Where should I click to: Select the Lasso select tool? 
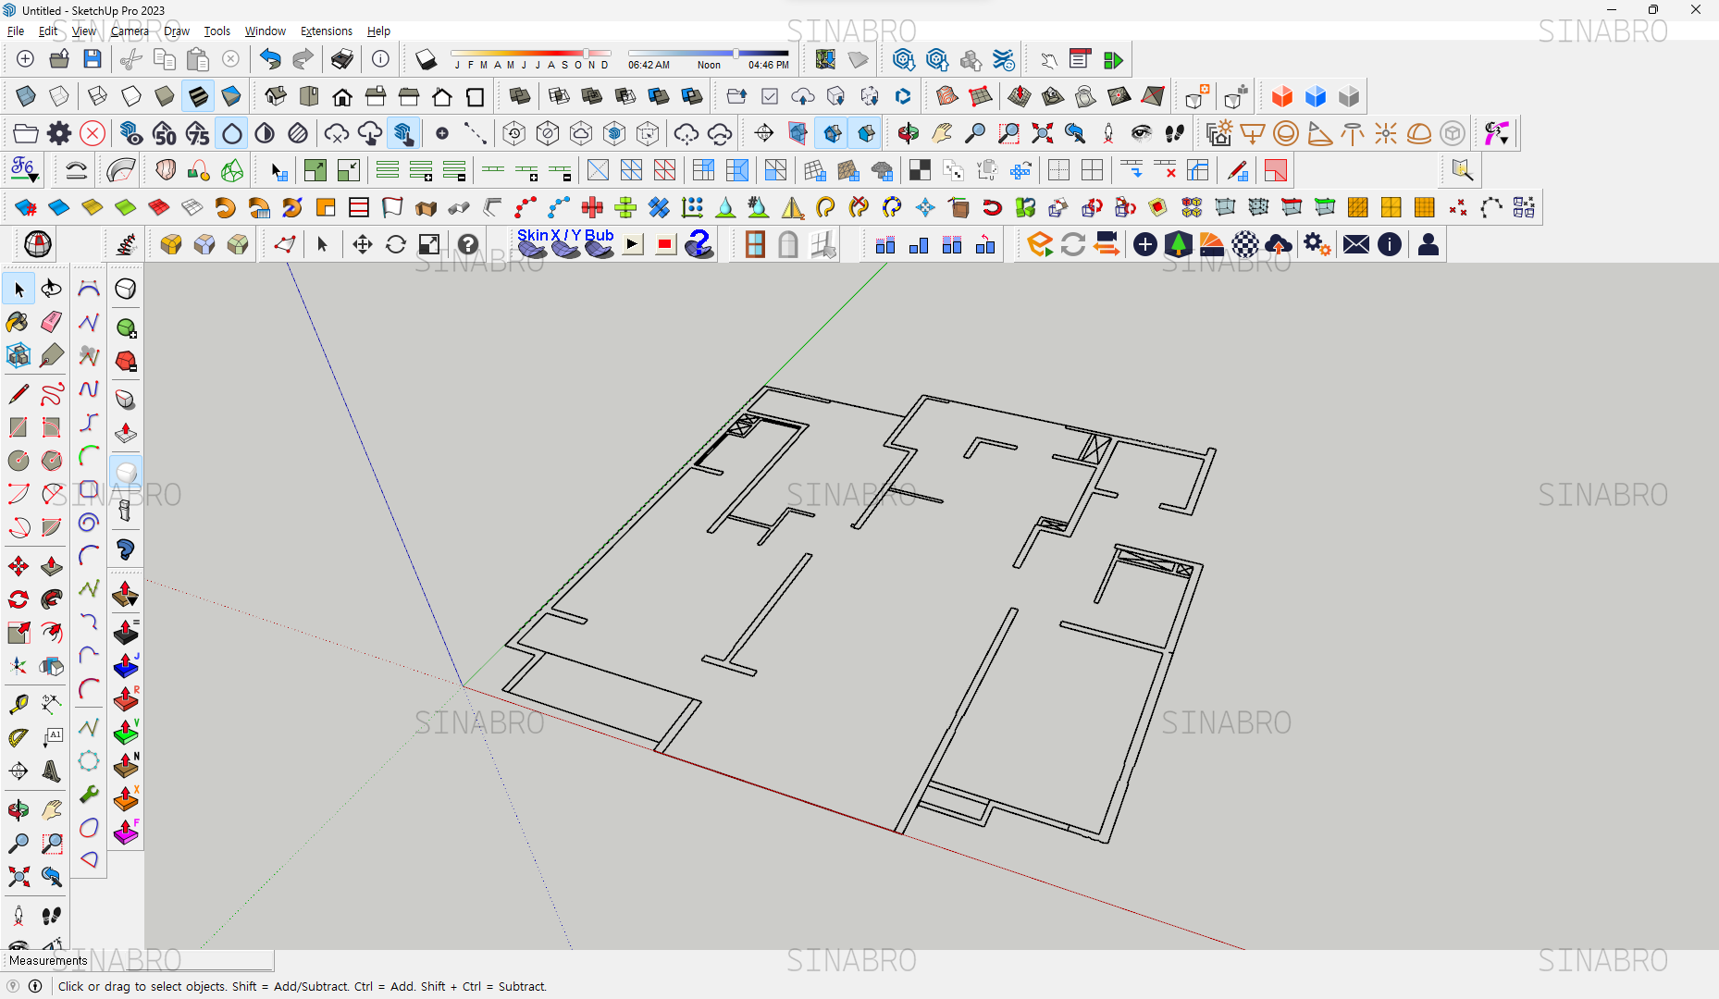[52, 290]
